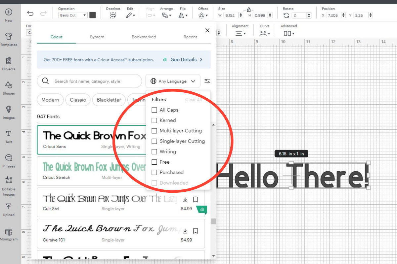
Task: Click the Upload icon
Action: (x=9, y=206)
